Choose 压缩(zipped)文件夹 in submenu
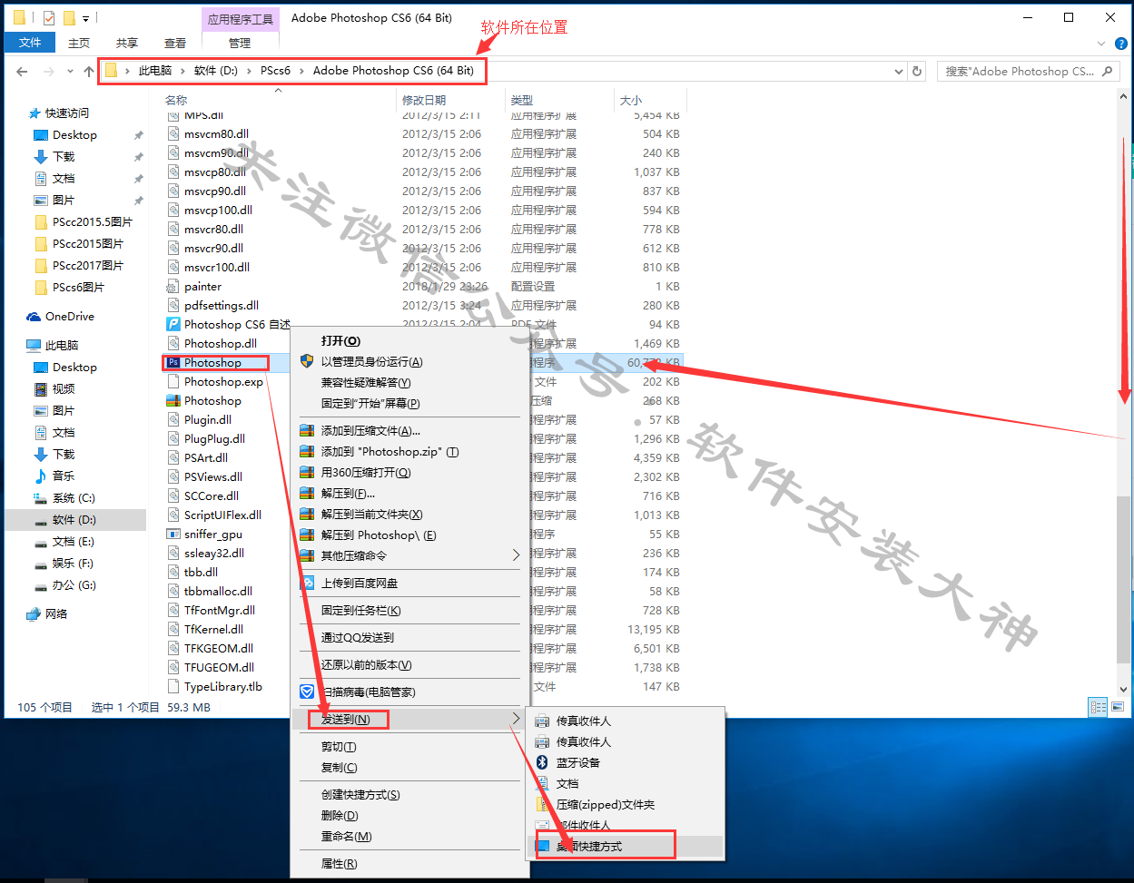This screenshot has height=883, width=1134. click(x=626, y=804)
